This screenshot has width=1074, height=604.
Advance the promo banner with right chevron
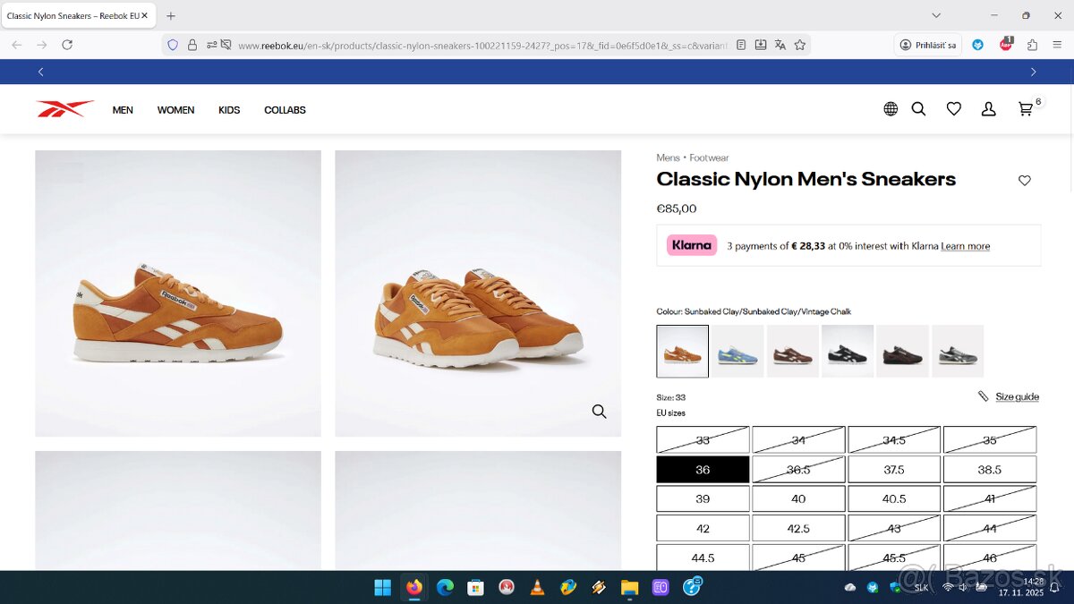[x=1033, y=72]
